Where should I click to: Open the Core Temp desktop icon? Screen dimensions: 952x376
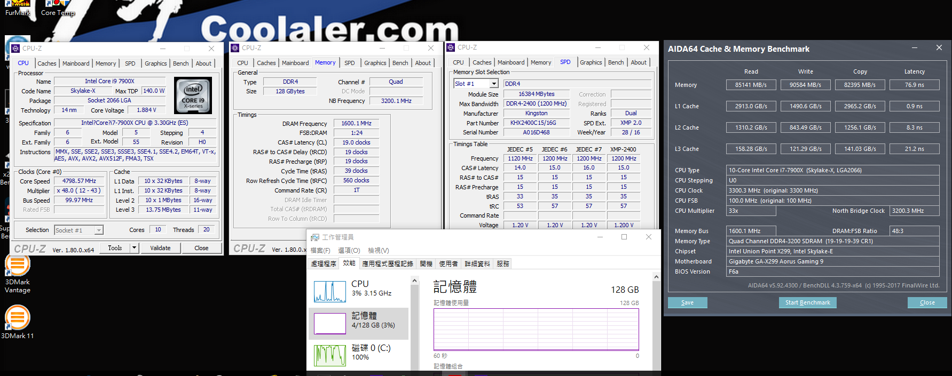58,8
